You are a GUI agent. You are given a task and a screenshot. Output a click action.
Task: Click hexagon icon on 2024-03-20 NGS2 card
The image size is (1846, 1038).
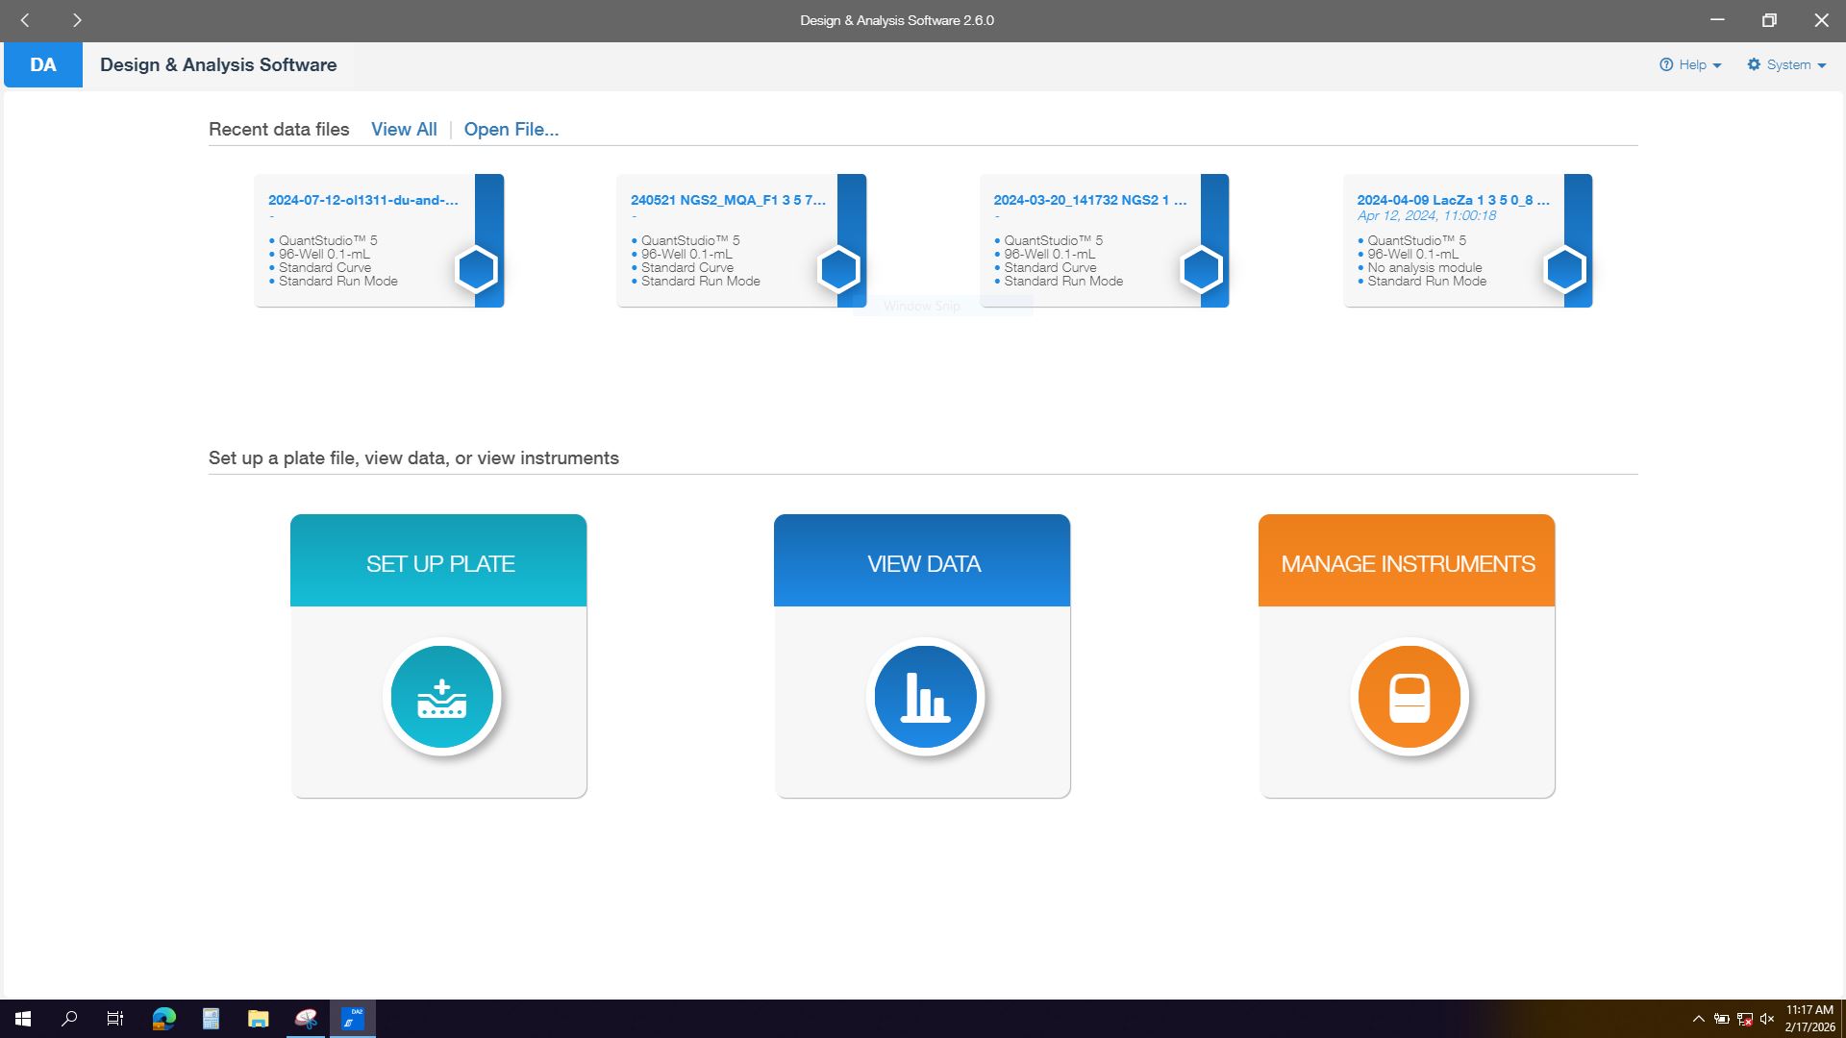coord(1201,270)
